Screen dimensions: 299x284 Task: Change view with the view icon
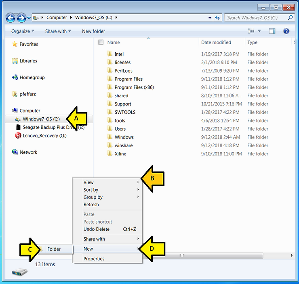point(251,31)
